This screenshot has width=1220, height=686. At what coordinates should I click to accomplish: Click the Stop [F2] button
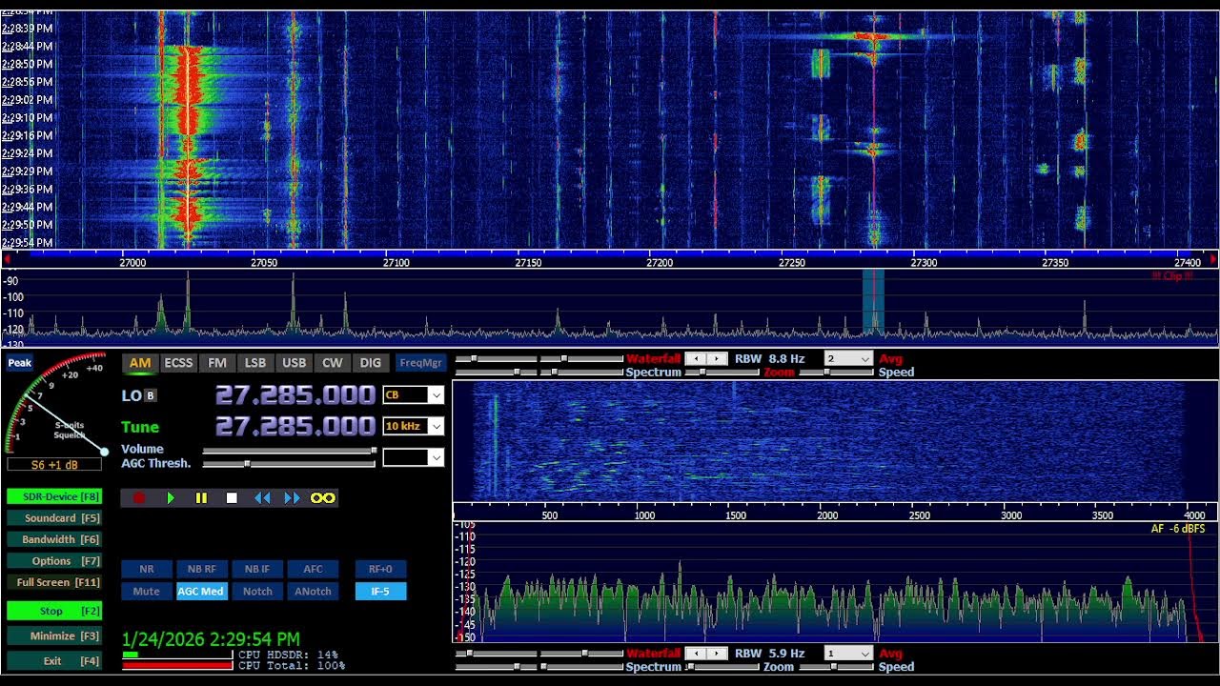[54, 611]
